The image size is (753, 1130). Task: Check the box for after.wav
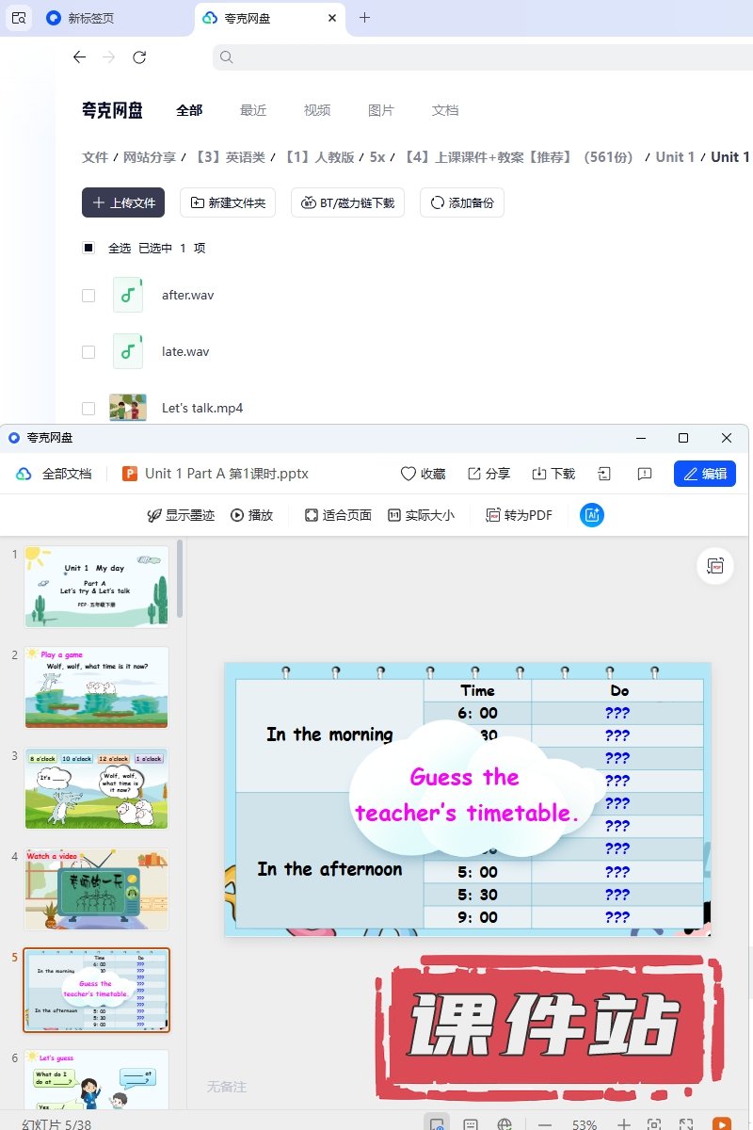pos(88,295)
